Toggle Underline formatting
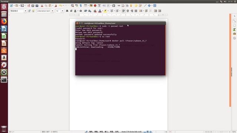 [x=75, y=11]
